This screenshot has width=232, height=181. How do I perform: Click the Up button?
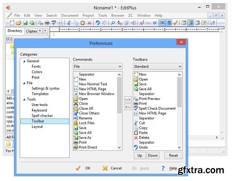(x=140, y=156)
